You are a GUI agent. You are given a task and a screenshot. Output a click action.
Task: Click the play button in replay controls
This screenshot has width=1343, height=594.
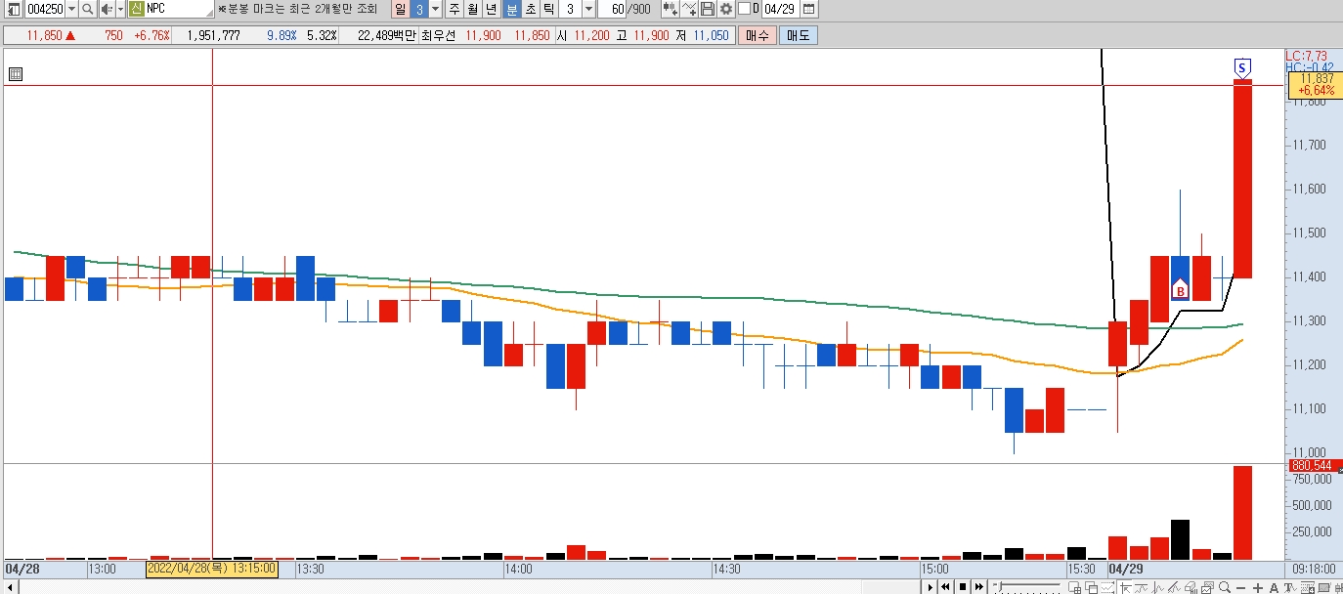click(x=930, y=587)
